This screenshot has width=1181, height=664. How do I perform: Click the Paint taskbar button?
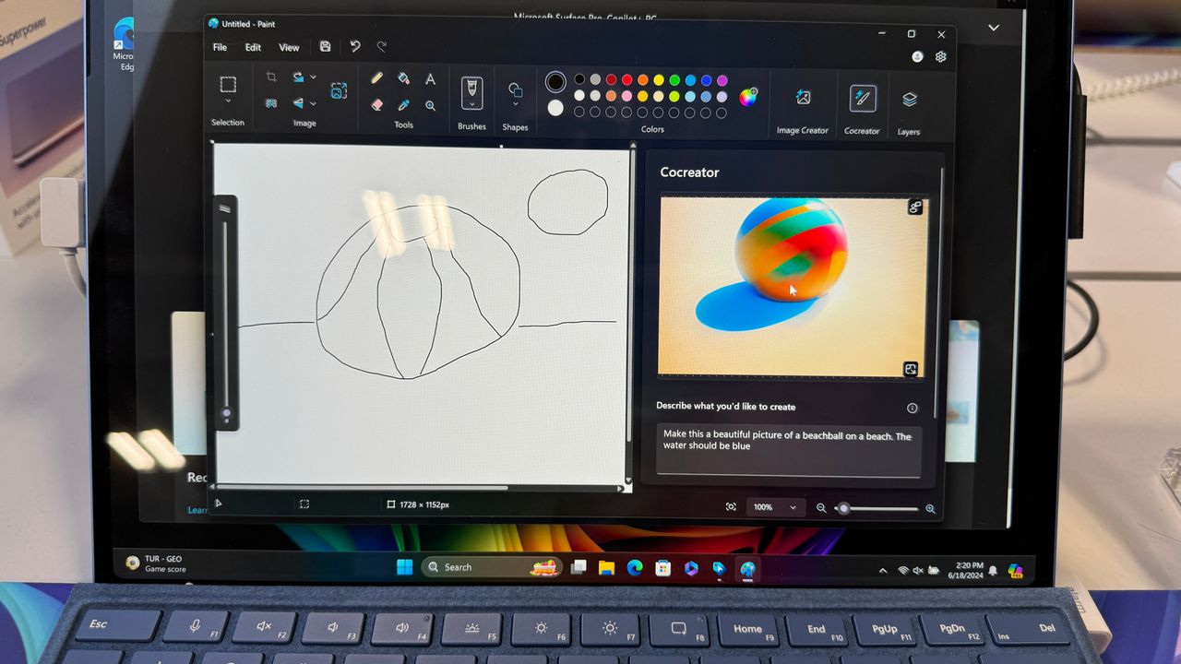pyautogui.click(x=747, y=569)
